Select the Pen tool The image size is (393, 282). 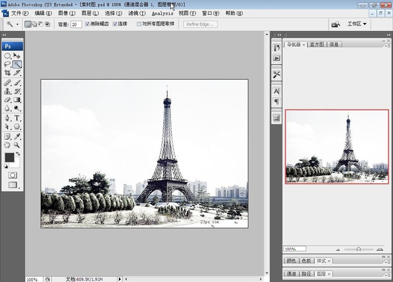pos(7,118)
